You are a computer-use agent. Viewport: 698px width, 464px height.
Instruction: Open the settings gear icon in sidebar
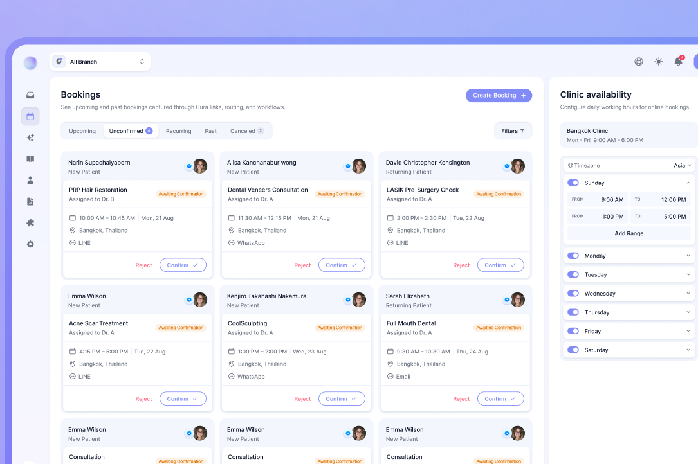coord(30,244)
